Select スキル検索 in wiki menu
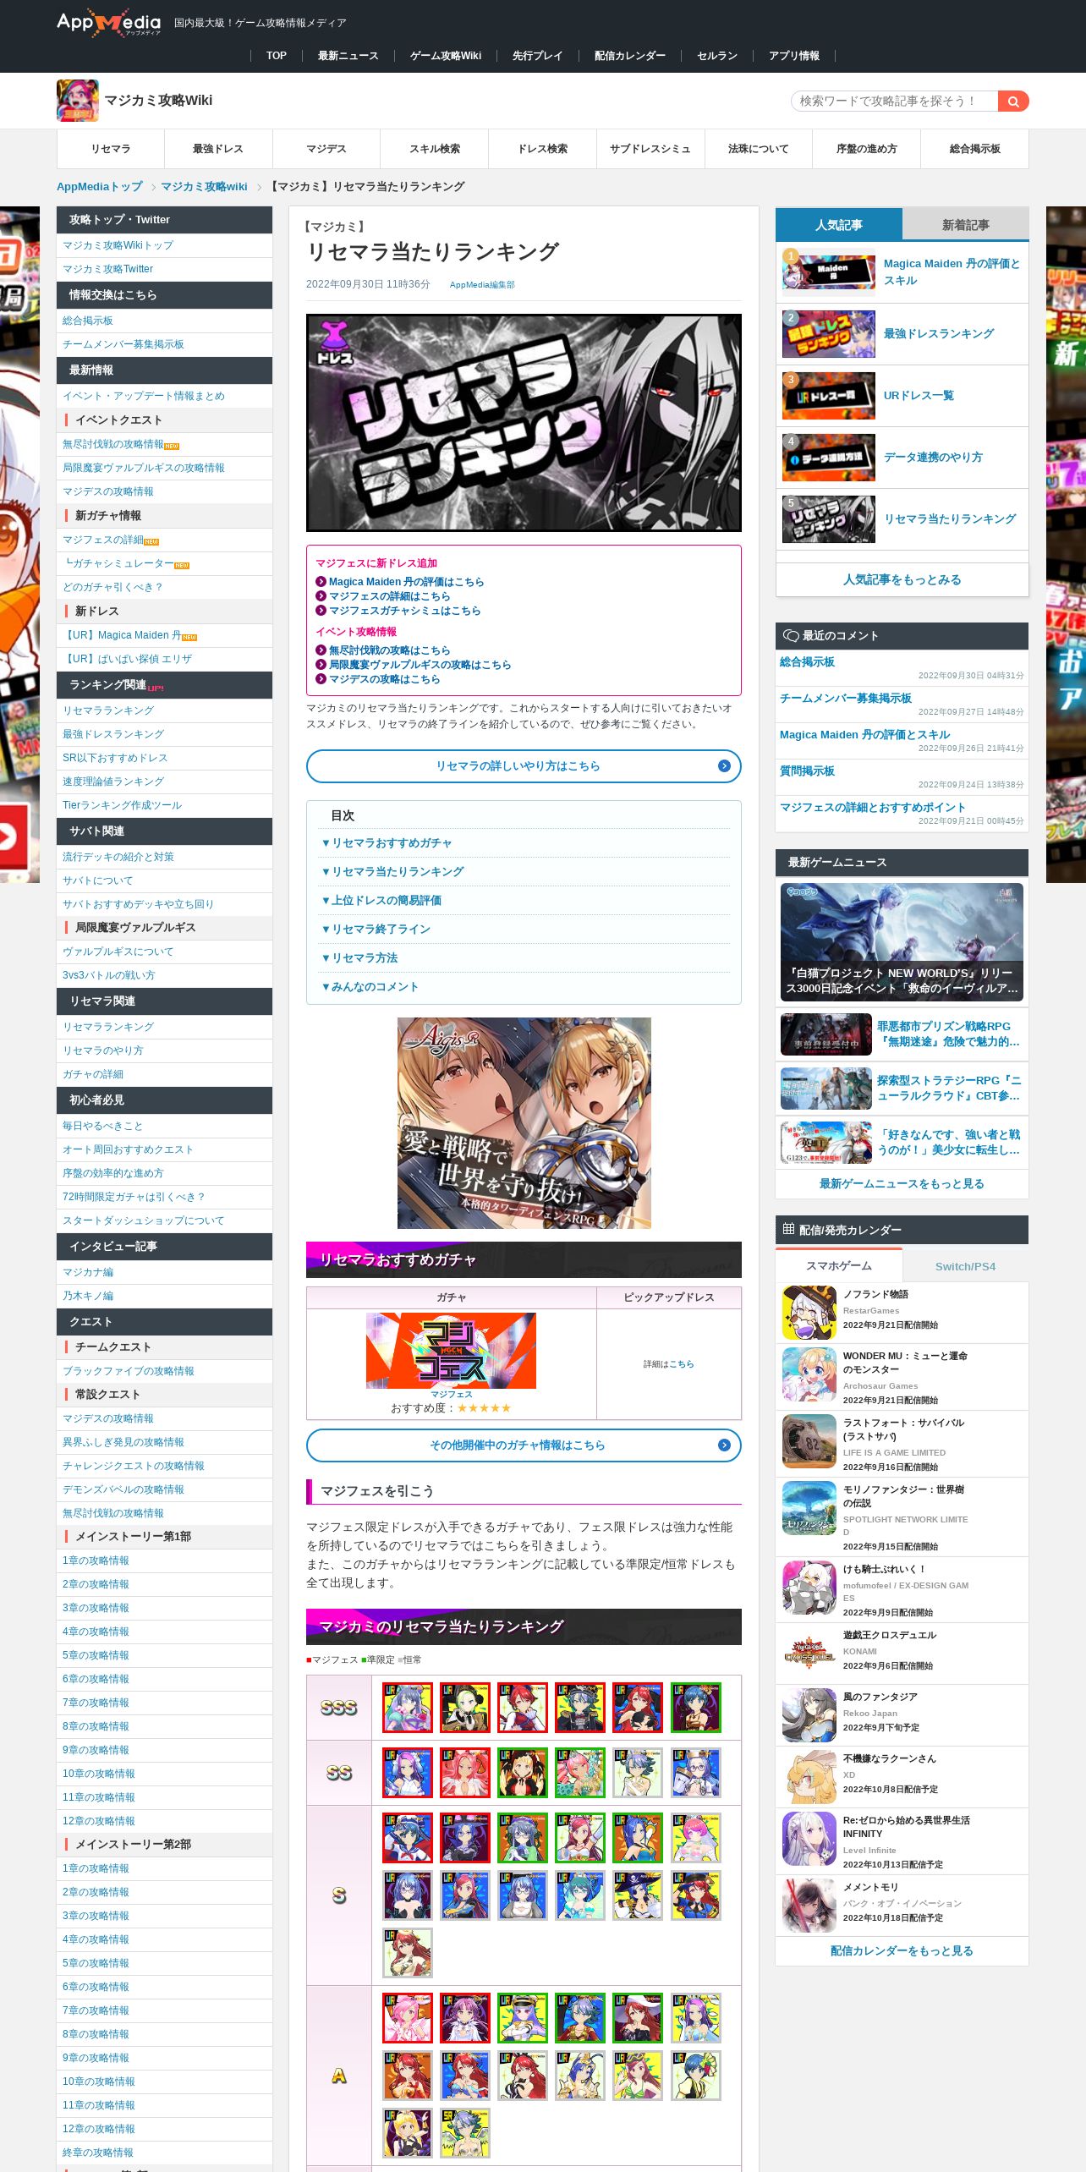 435,149
